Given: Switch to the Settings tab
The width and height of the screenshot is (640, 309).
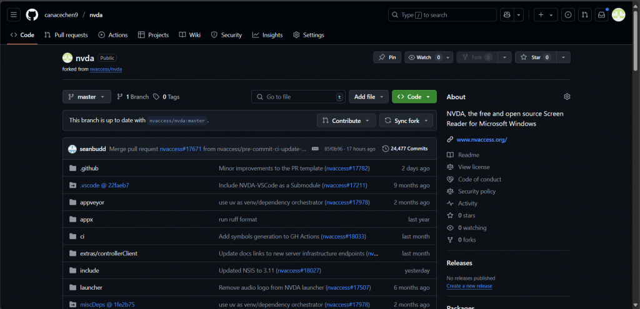Looking at the screenshot, I should 309,35.
